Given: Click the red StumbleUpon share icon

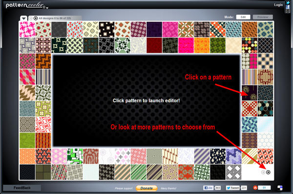Looking at the screenshot, I should (x=255, y=188).
